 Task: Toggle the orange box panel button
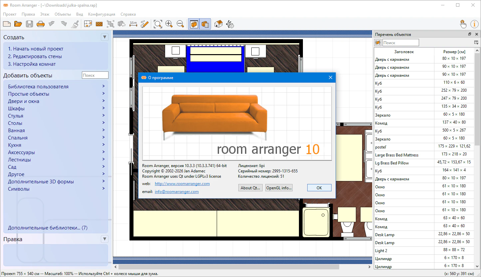pos(194,24)
